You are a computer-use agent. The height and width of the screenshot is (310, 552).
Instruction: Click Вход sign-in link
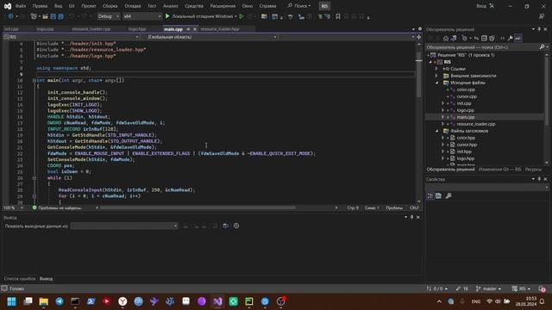click(481, 6)
